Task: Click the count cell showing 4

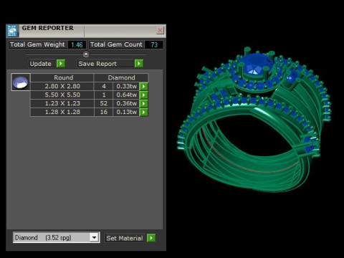Action: pos(104,86)
